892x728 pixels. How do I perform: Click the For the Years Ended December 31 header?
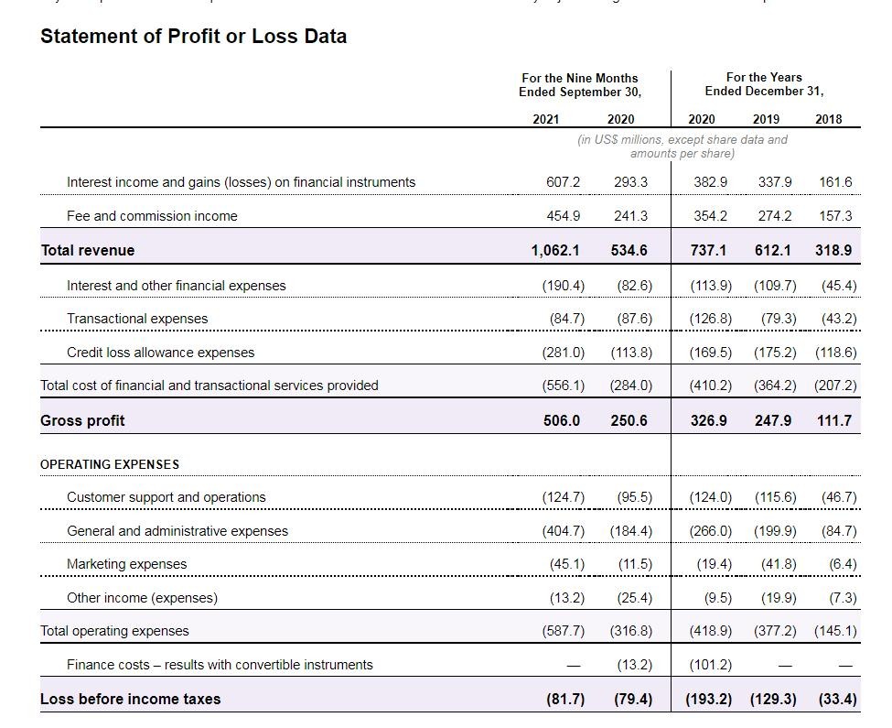pyautogui.click(x=764, y=84)
